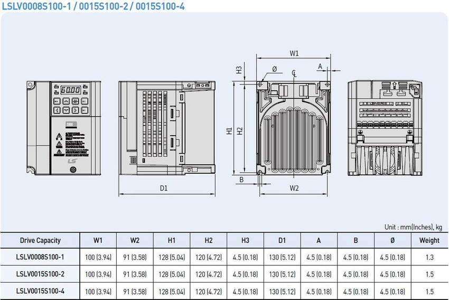449x300 pixels.
Task: Click weight 1.5 for LSLV0015S100-4
Action: 429,292
